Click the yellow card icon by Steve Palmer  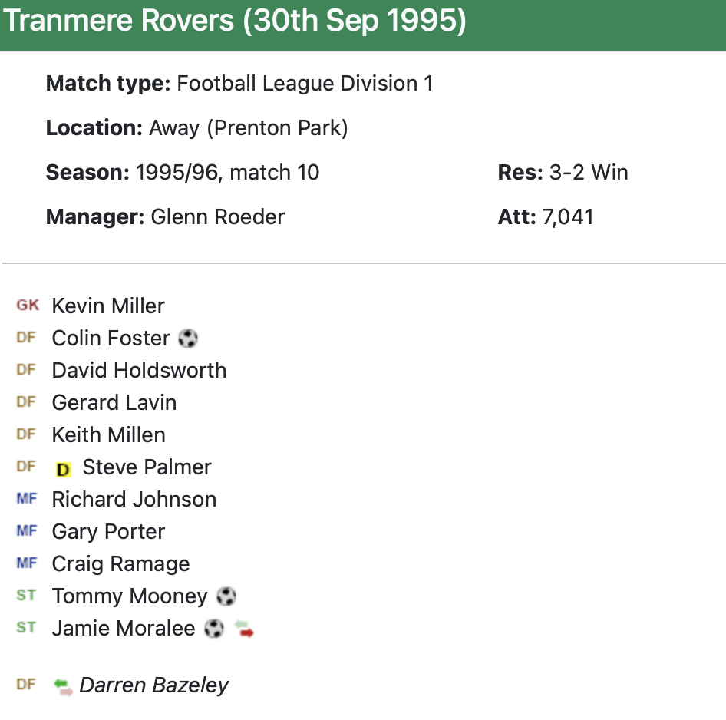click(x=63, y=468)
